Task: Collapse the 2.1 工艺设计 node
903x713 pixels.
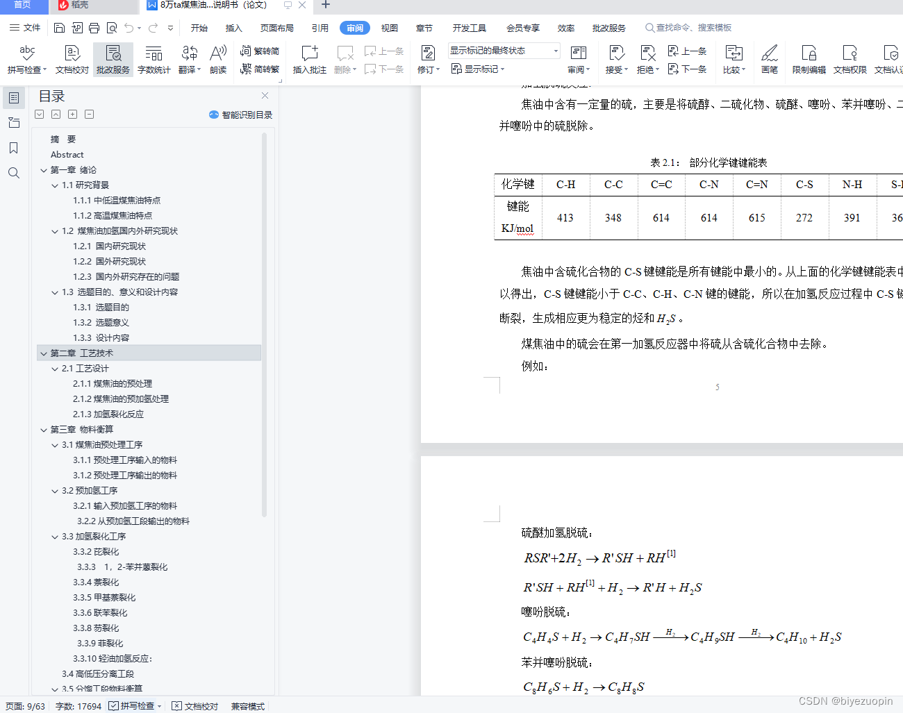Action: [55, 369]
